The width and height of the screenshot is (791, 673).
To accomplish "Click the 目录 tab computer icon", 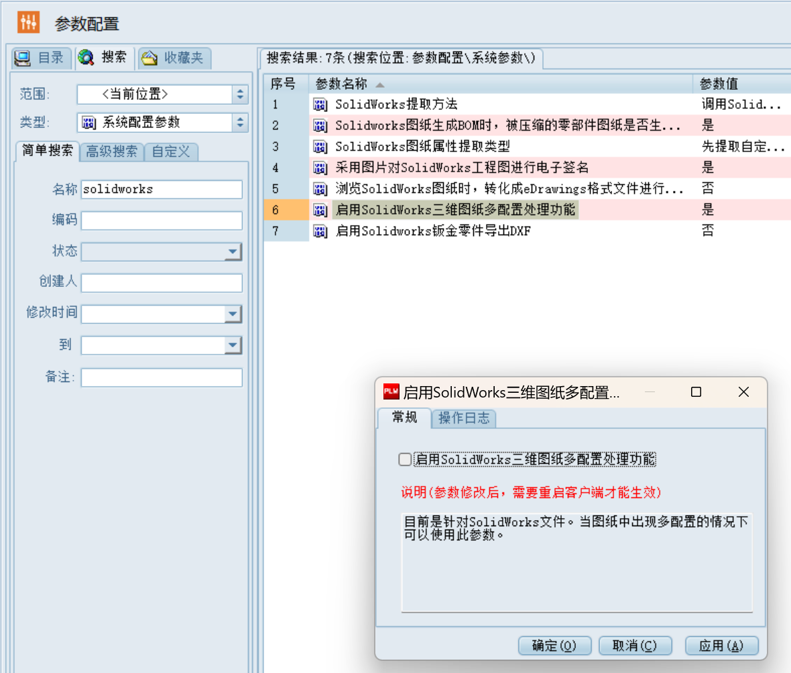I will pos(23,58).
